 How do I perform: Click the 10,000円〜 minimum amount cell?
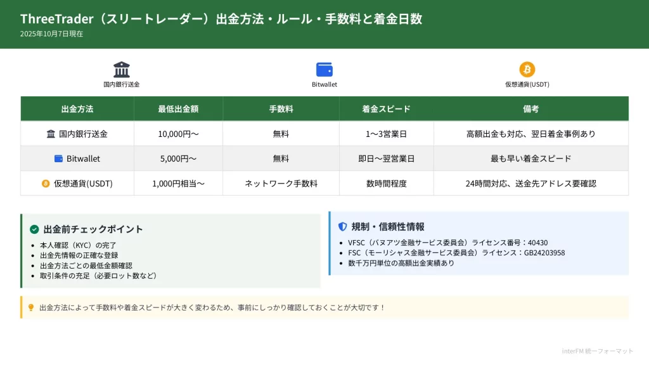click(178, 134)
